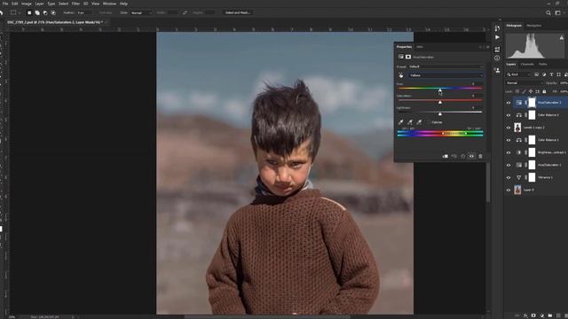The image size is (568, 319).
Task: Click the Hue/Saturation adjustment icon in Properties
Action: (400, 57)
